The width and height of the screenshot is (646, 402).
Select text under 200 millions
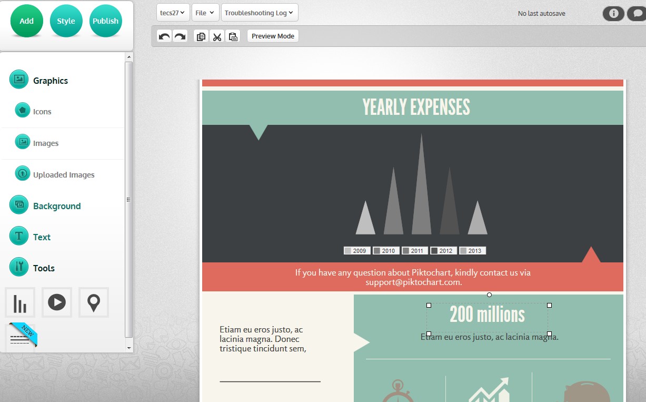pos(490,337)
